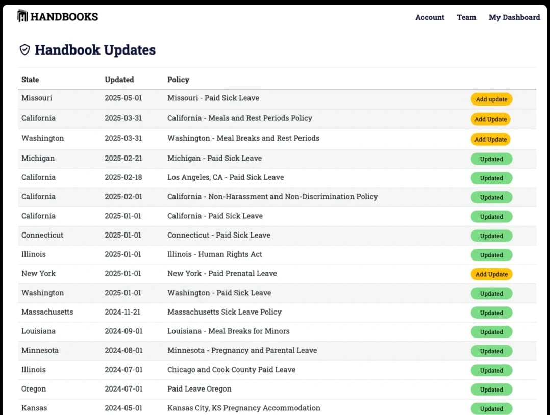
Task: Select Connecticut - Paid Sick Leave text
Action: coord(218,235)
